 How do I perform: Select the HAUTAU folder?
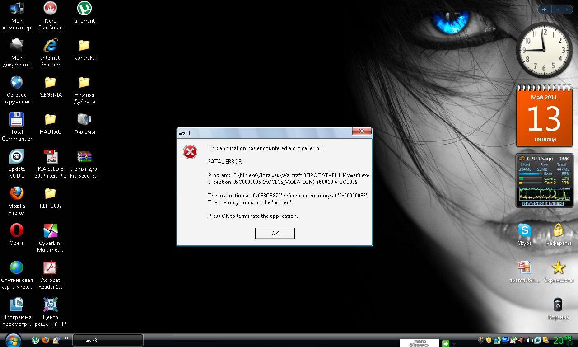(x=51, y=124)
